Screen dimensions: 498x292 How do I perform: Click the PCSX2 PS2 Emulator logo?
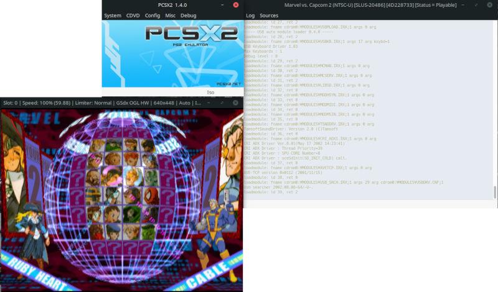172,38
